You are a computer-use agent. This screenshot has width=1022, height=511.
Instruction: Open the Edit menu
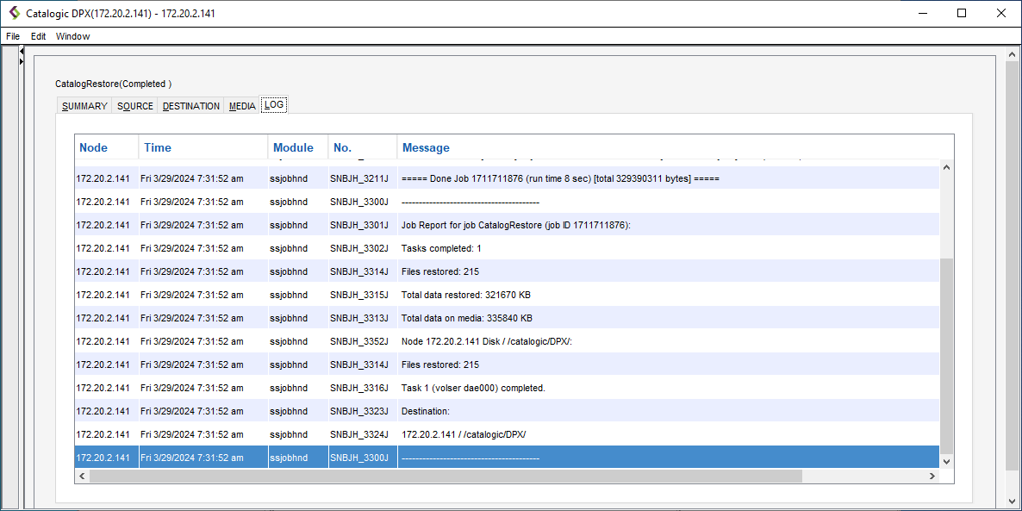pos(39,36)
